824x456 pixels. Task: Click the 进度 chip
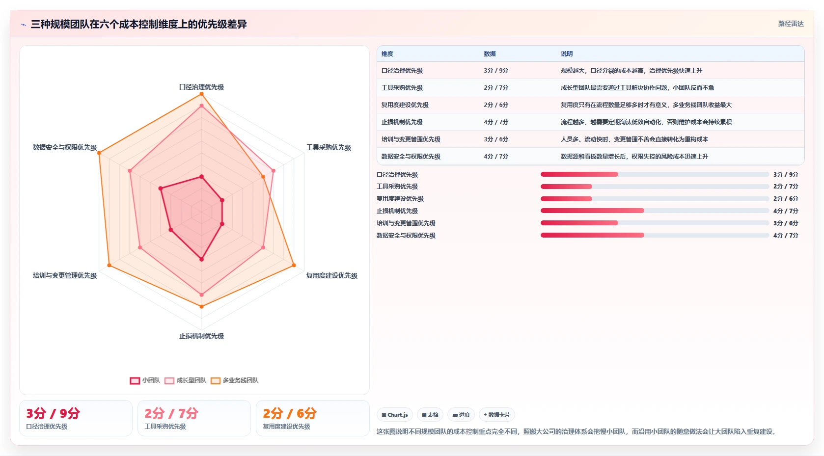coord(461,415)
